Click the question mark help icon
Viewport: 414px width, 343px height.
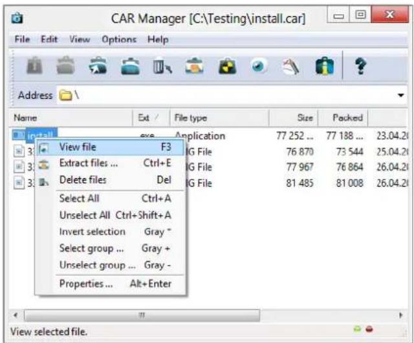[x=360, y=66]
